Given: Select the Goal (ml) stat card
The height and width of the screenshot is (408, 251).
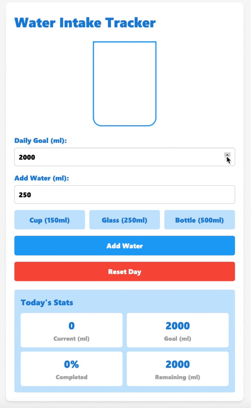Looking at the screenshot, I should point(177,330).
